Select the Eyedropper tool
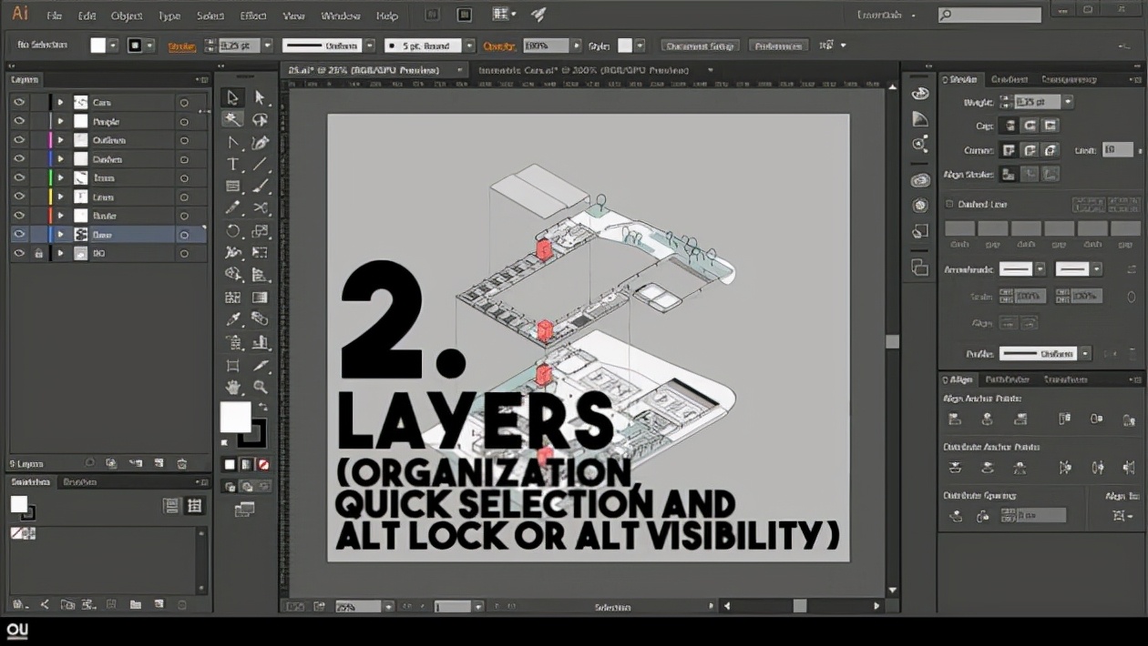Viewport: 1148px width, 646px height. [232, 319]
